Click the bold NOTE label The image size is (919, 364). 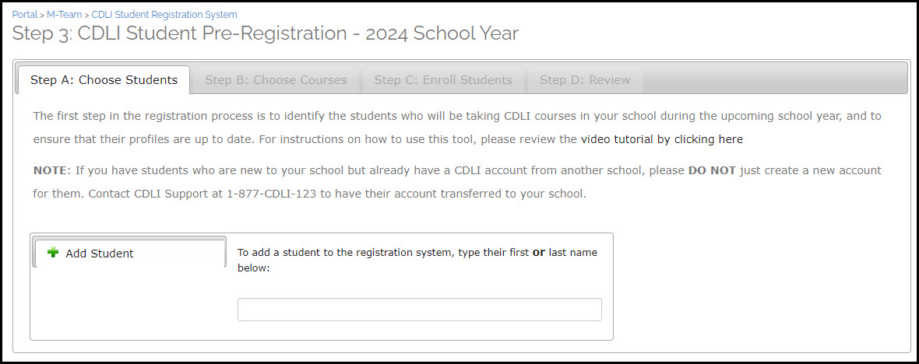(51, 171)
